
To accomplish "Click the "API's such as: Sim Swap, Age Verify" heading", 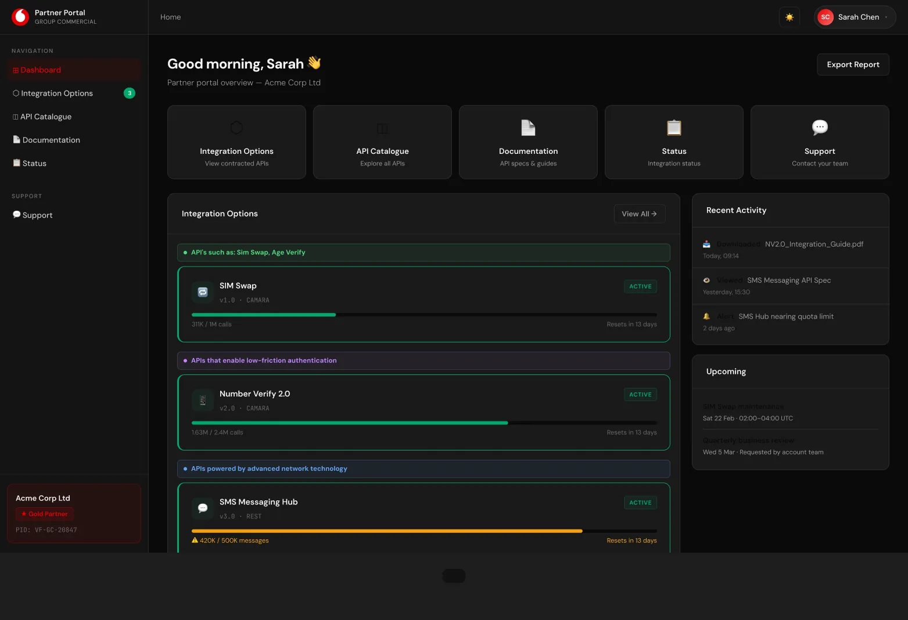I will [424, 253].
